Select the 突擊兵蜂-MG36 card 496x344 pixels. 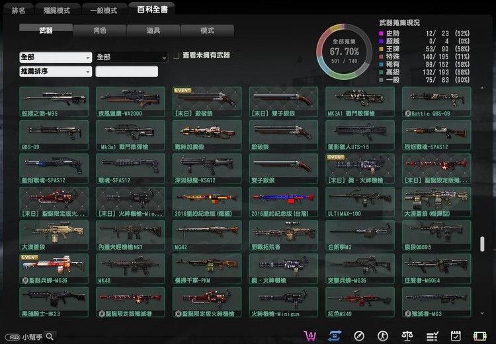point(360,269)
